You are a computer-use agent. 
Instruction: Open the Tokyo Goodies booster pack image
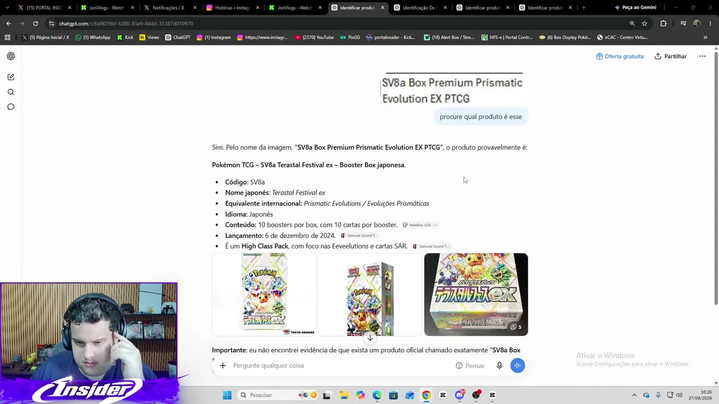pos(264,295)
